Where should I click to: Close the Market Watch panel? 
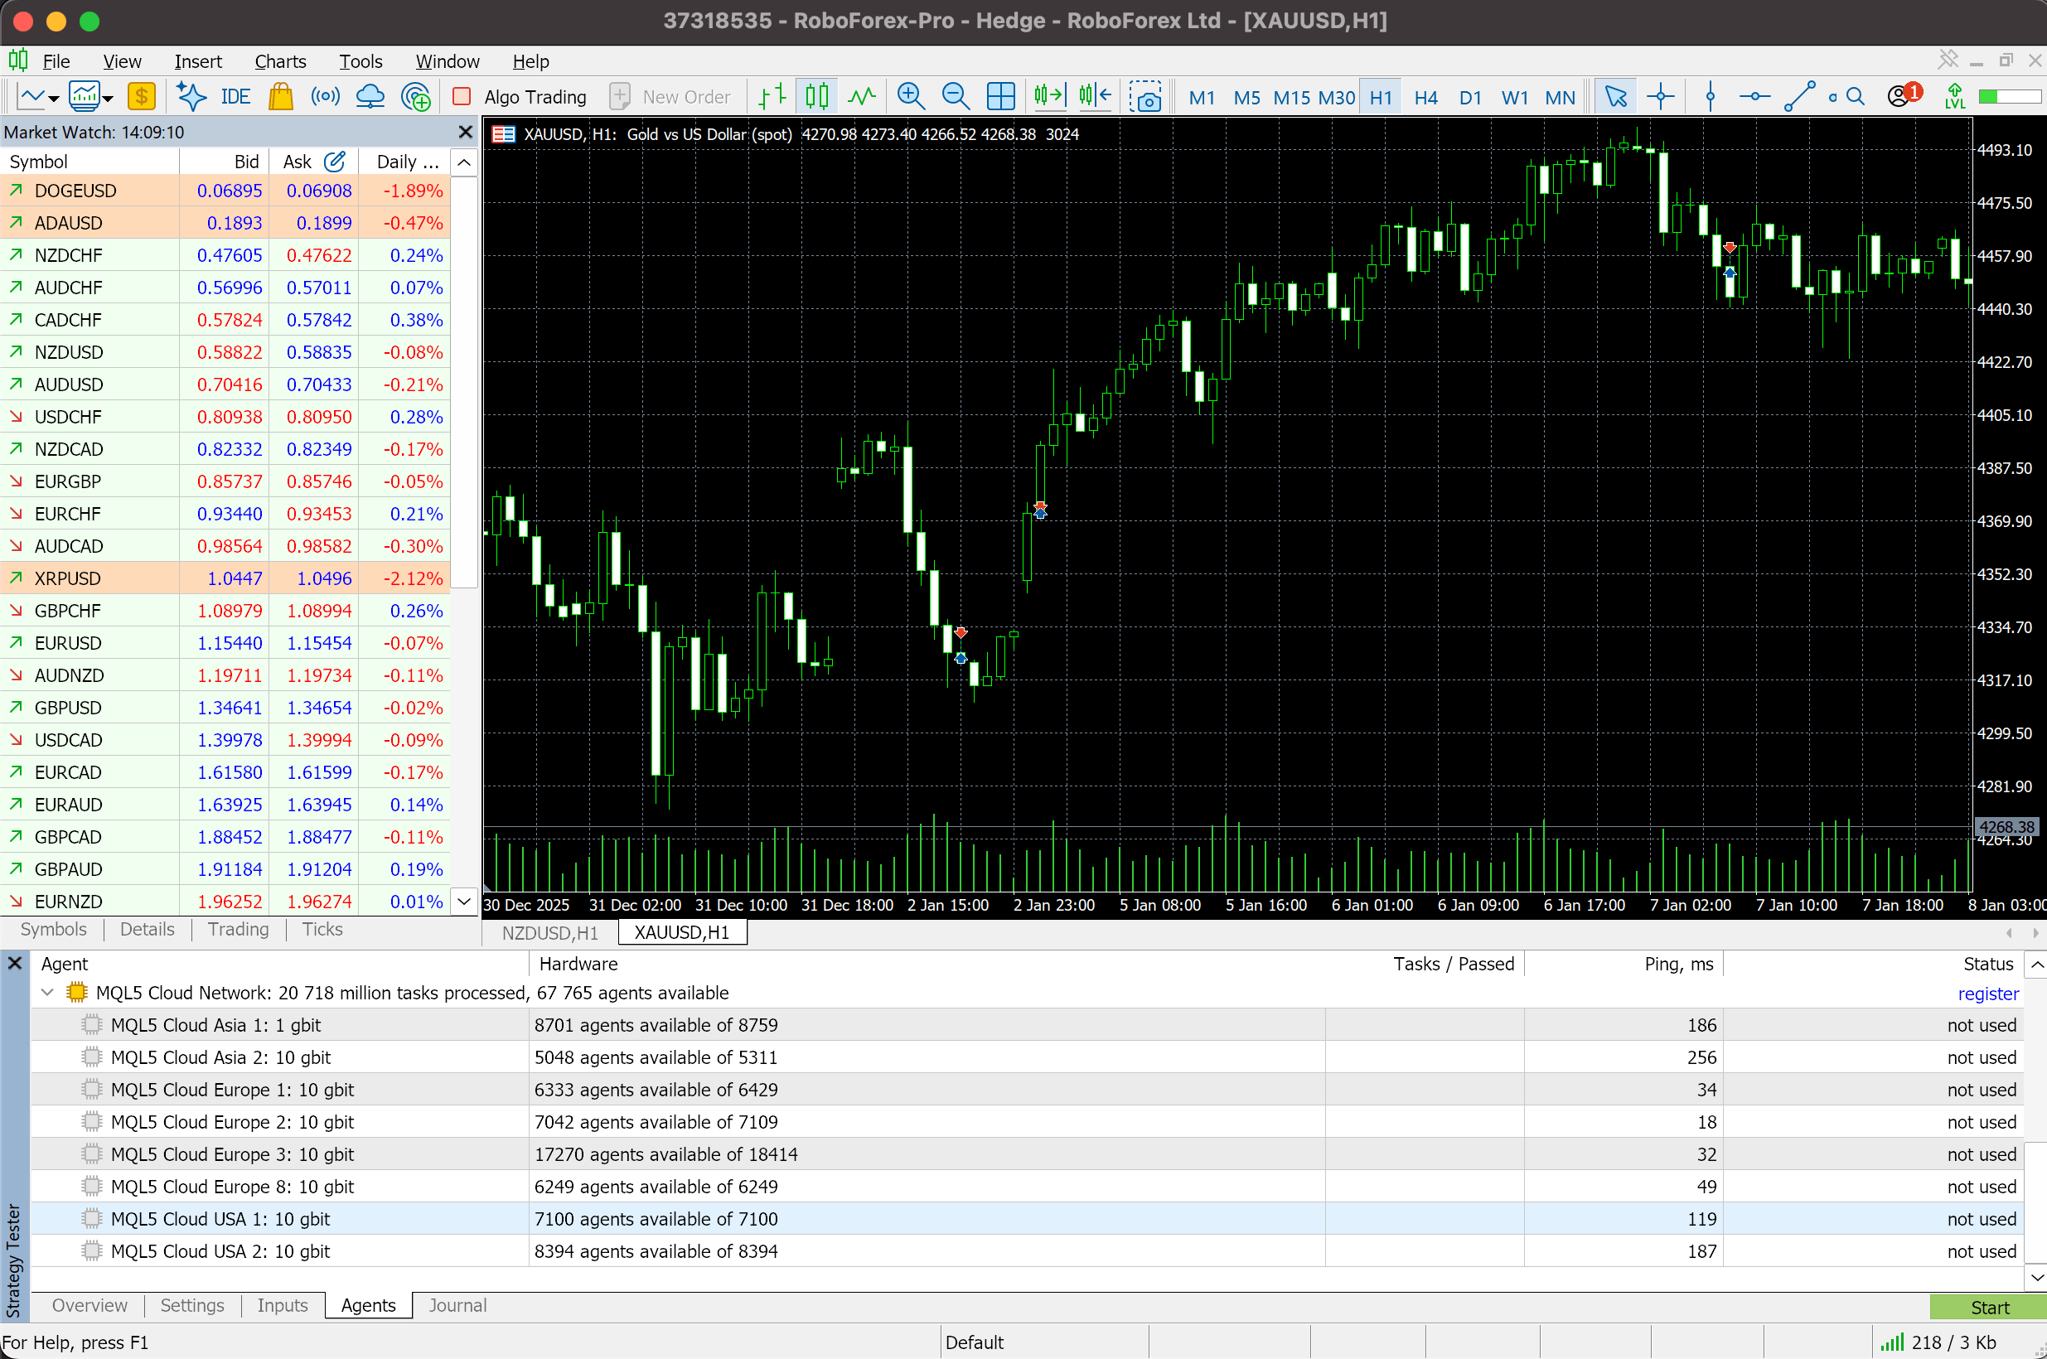point(466,132)
